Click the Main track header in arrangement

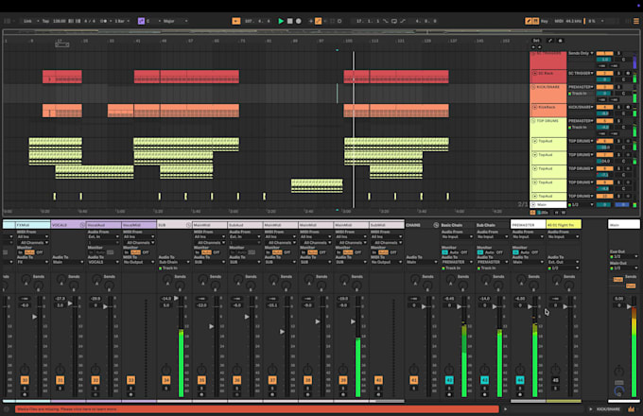click(548, 204)
